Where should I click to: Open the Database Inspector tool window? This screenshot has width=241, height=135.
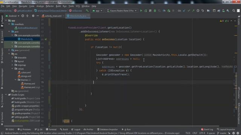[x=107, y=129]
